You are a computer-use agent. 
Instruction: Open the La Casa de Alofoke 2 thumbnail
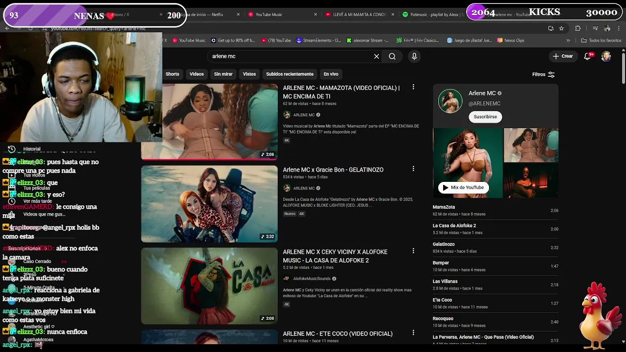pyautogui.click(x=209, y=286)
